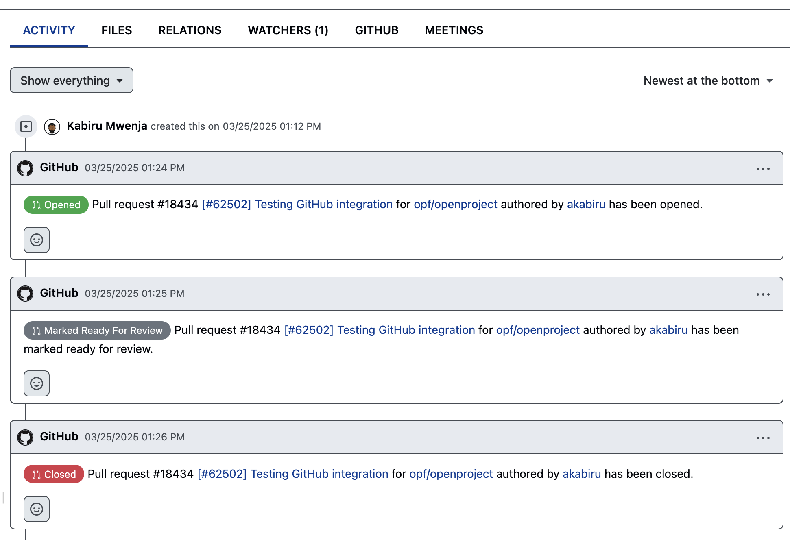Go to the Watchers (1) tab

point(288,30)
